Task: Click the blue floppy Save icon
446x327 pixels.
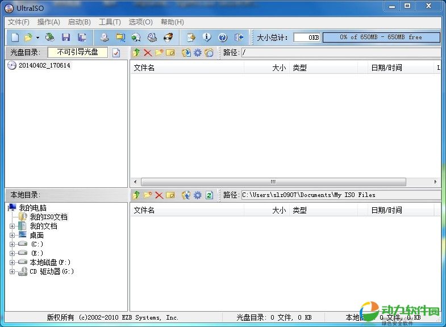Action: point(66,37)
